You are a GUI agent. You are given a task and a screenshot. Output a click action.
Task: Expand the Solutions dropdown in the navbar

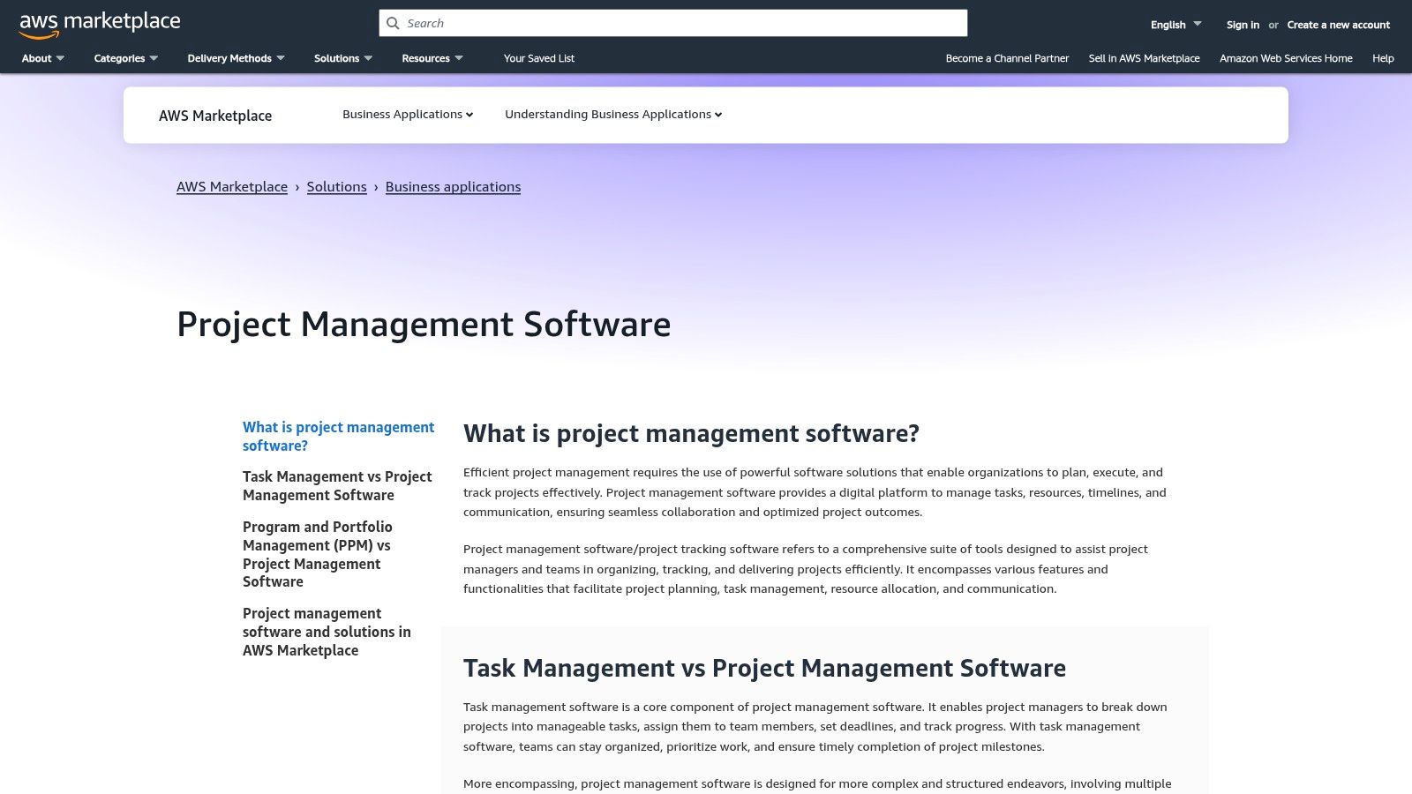(342, 58)
